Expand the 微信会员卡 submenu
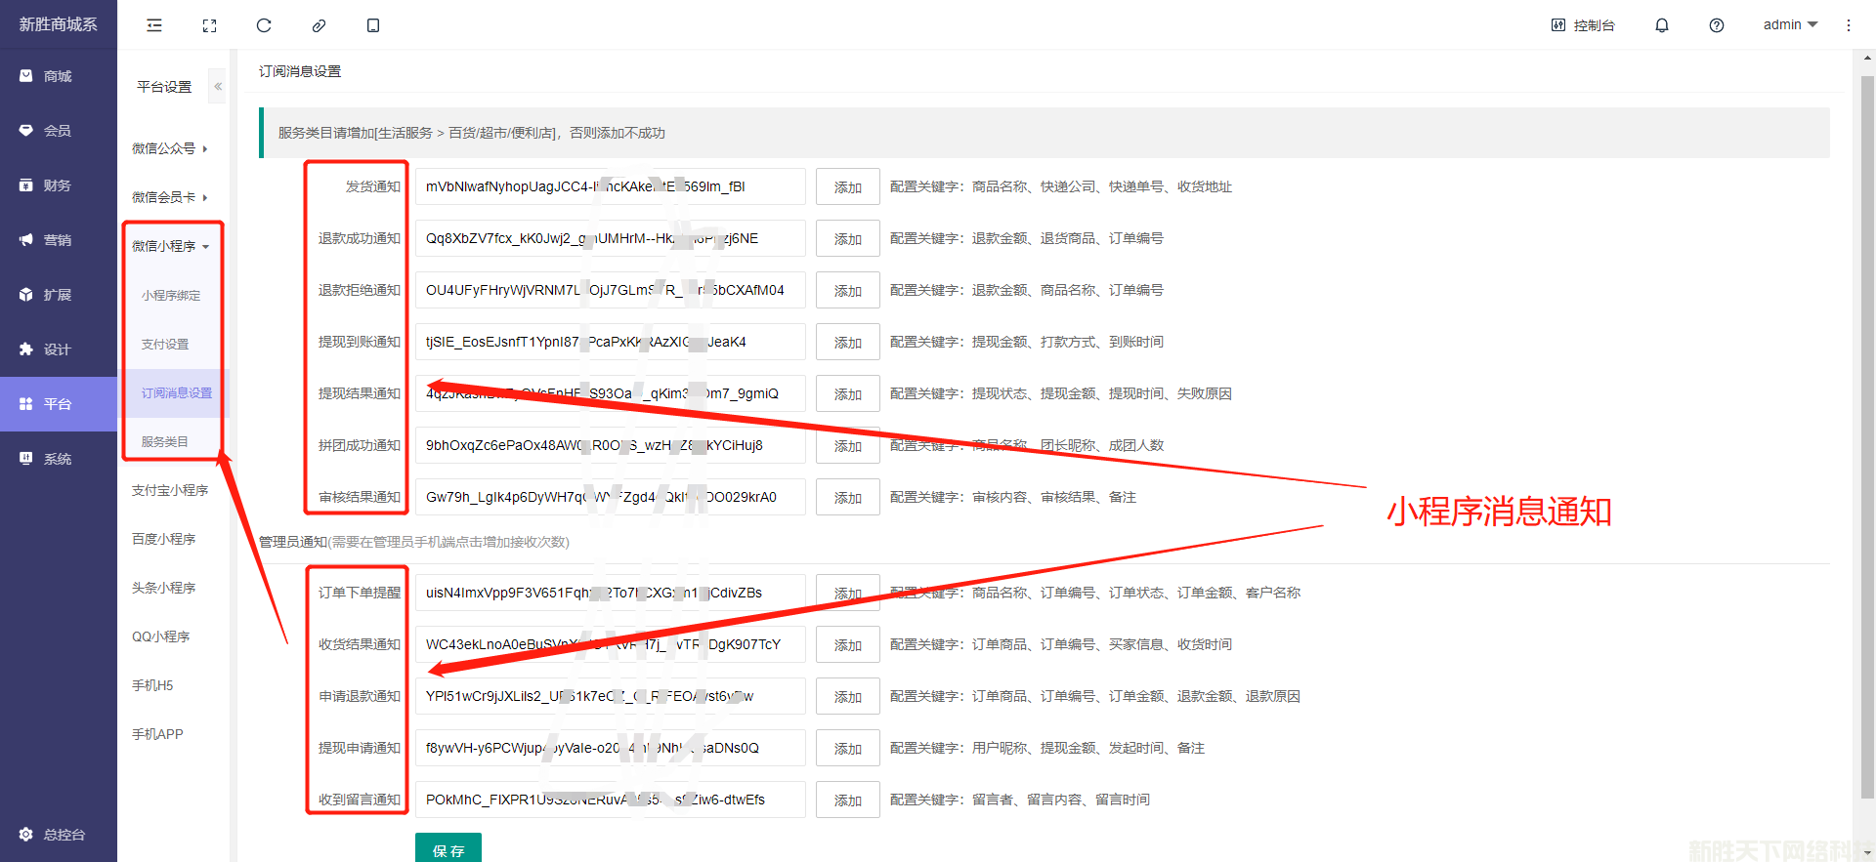Image resolution: width=1876 pixels, height=862 pixels. click(170, 197)
